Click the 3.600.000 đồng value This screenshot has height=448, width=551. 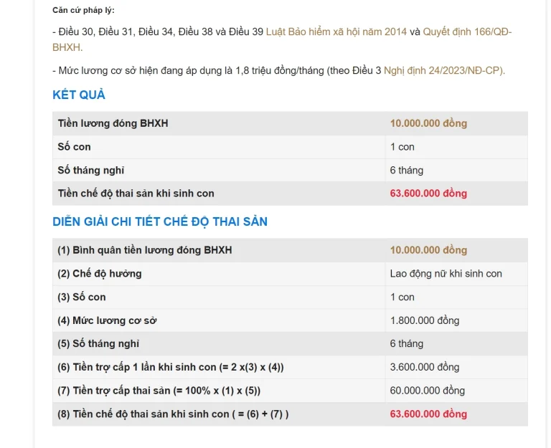[x=425, y=368]
